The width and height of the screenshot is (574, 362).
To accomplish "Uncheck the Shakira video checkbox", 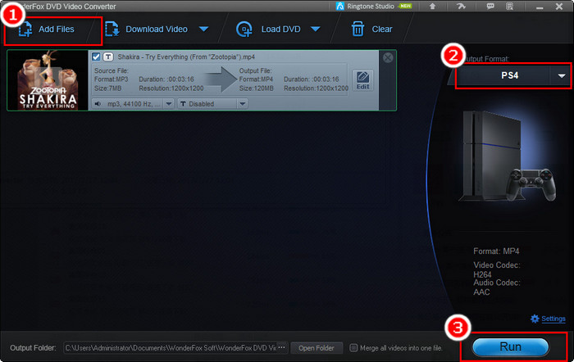I will (96, 57).
